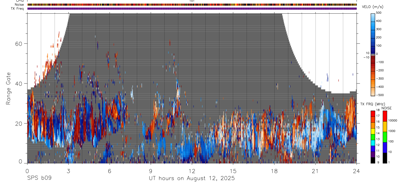Click x-axis tick label '12' under plot

point(192,171)
